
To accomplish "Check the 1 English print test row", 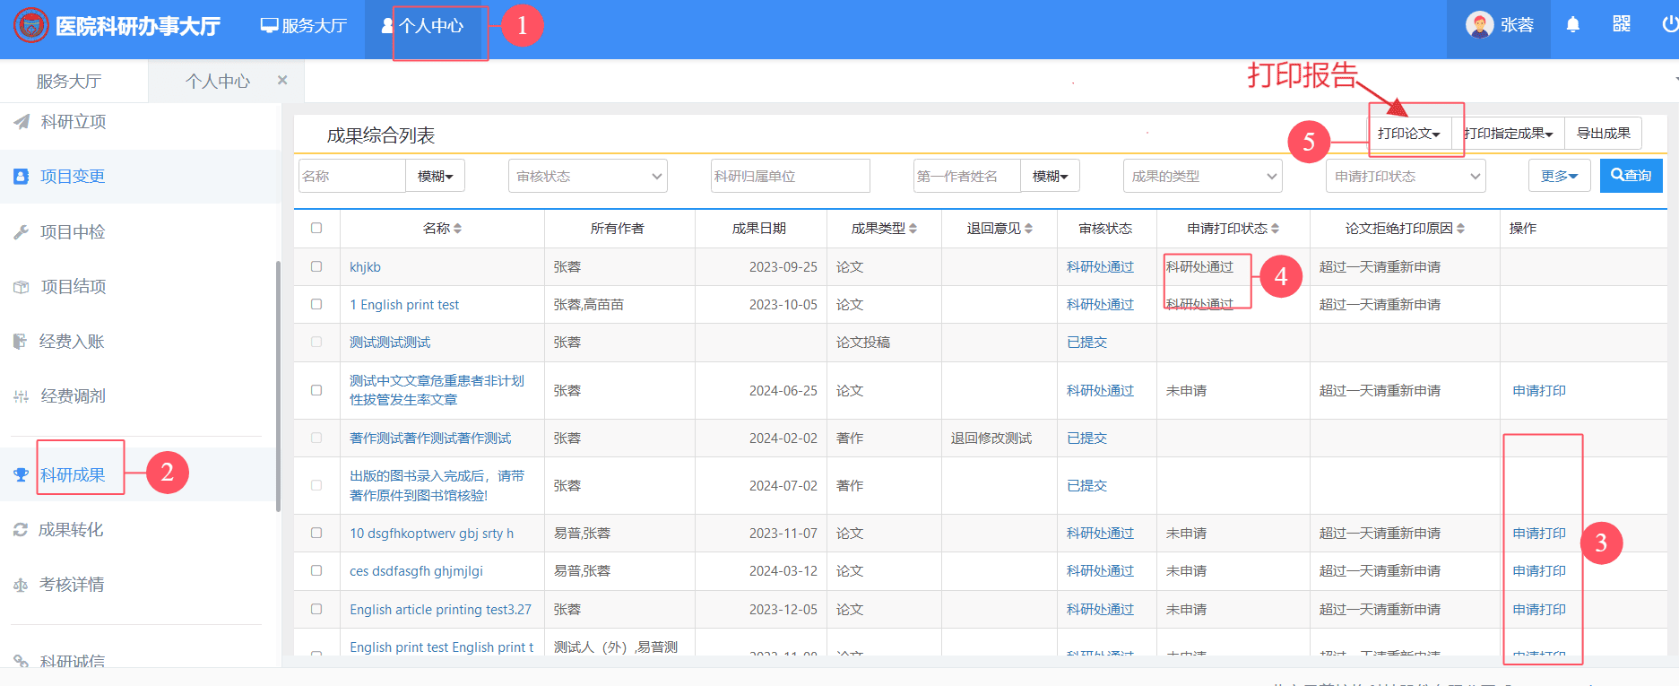I will tap(316, 304).
